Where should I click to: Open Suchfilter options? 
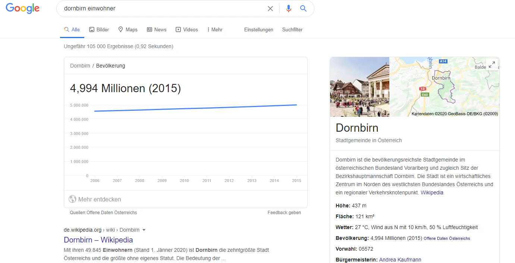[292, 30]
